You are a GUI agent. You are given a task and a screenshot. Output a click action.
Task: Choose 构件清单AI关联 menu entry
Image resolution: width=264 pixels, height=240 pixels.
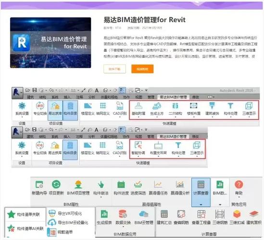(x=25, y=228)
